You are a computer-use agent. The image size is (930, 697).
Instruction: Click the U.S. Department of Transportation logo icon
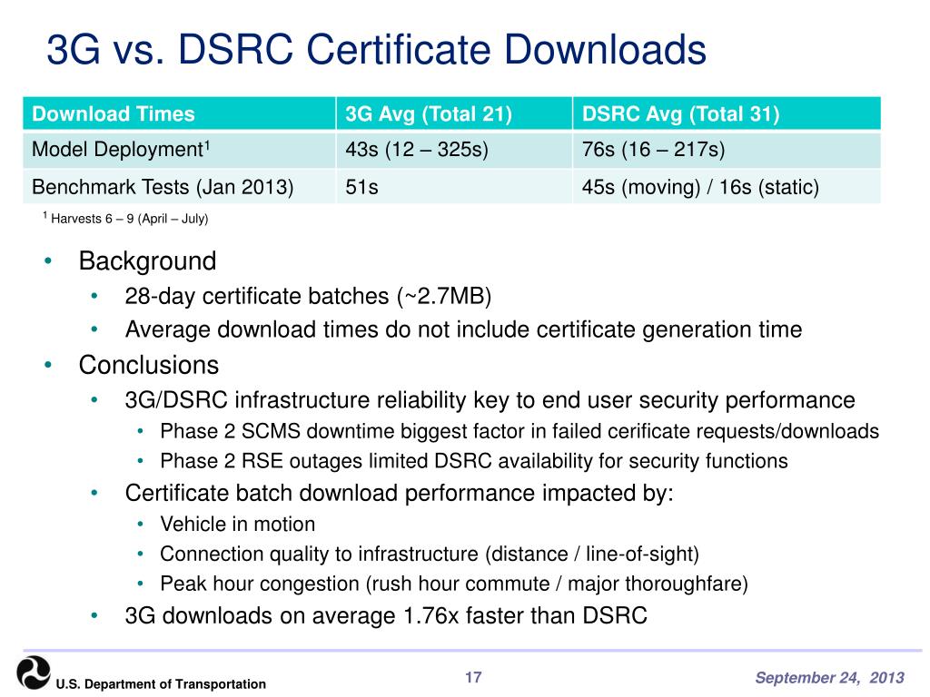pos(34,673)
